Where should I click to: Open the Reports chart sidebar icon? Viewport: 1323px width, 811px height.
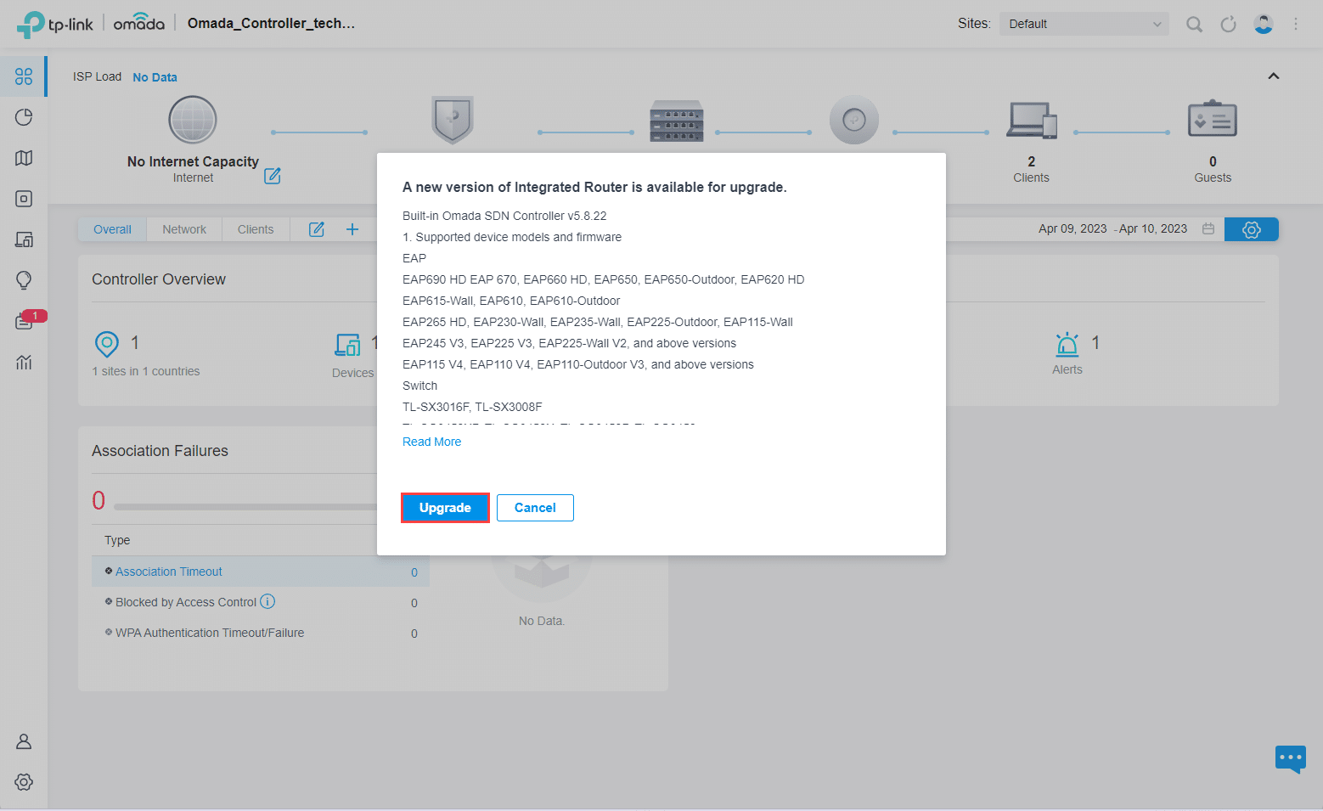(x=24, y=362)
